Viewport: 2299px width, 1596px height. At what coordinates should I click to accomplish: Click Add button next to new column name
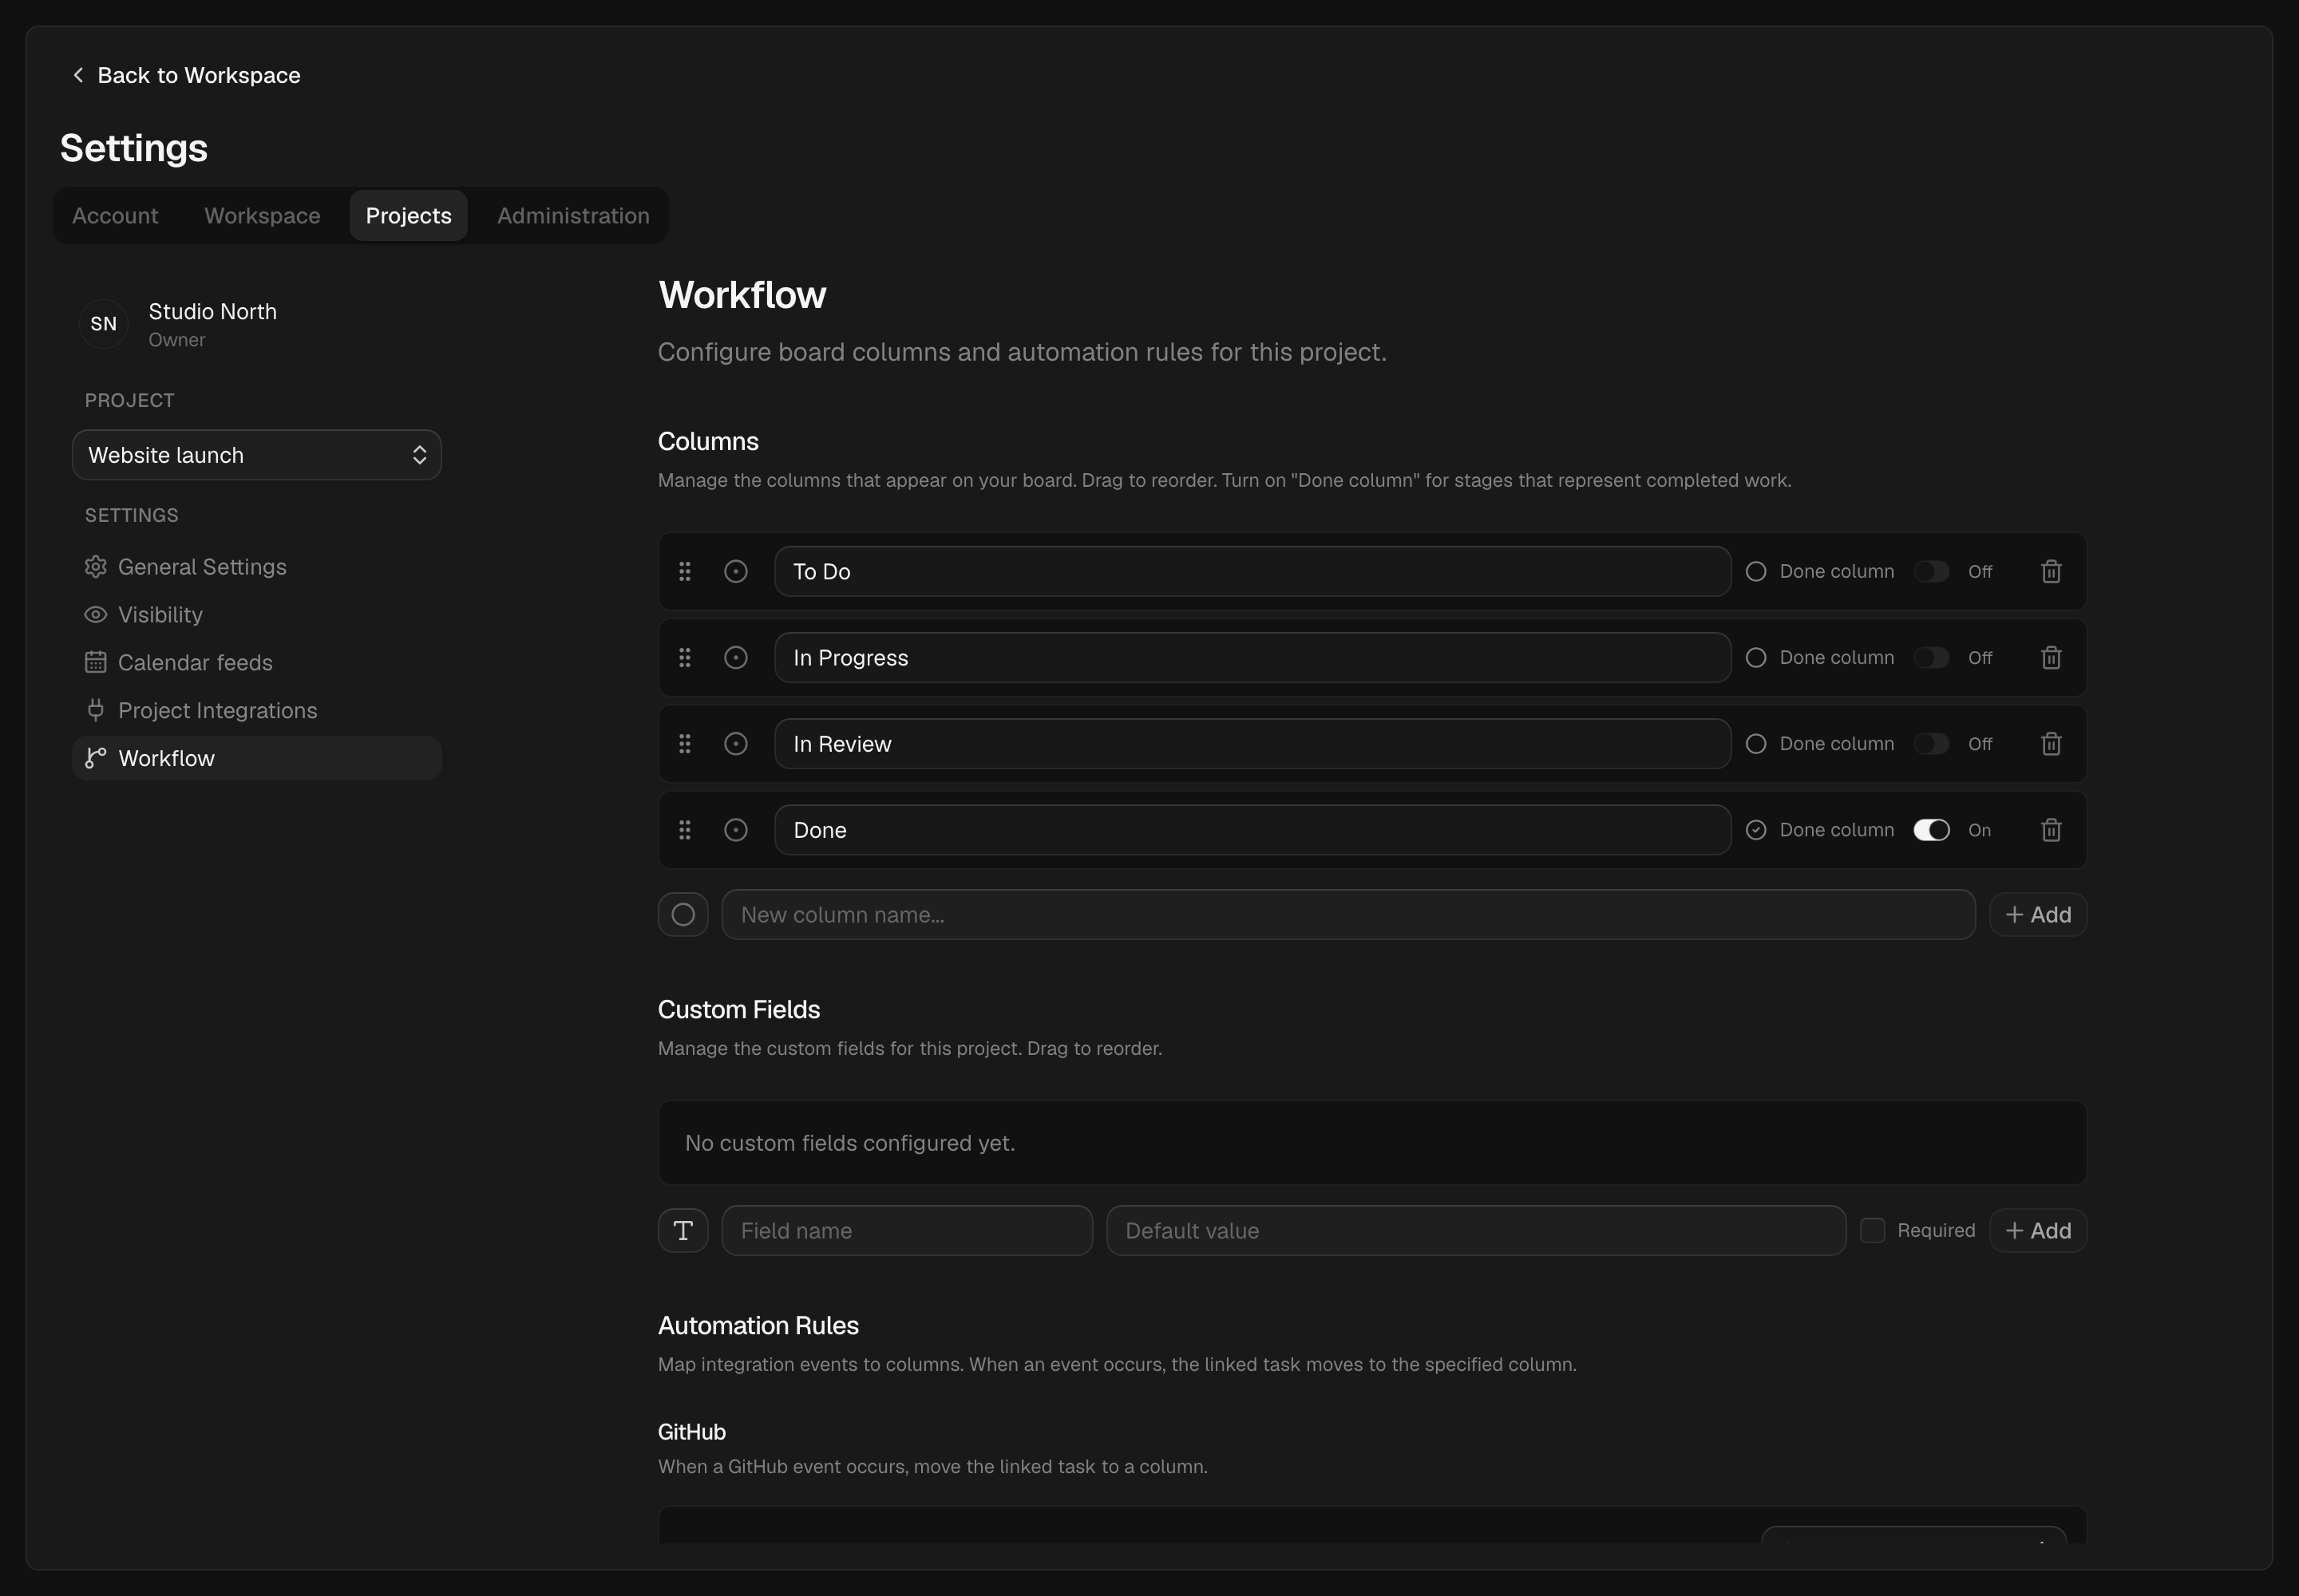2038,914
